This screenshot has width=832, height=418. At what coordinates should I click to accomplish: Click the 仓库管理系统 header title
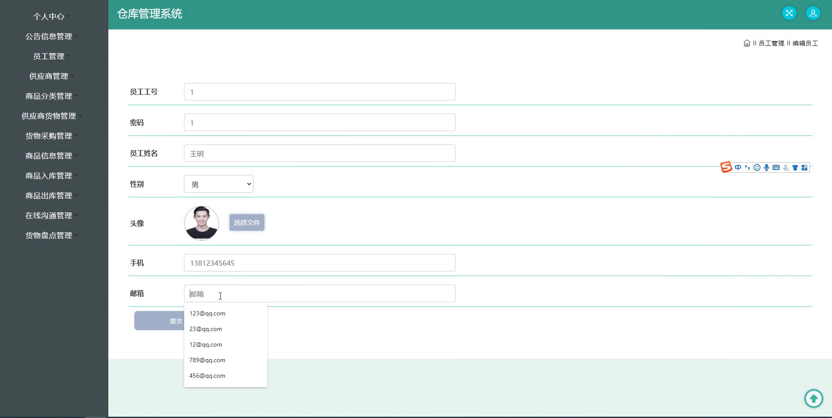pyautogui.click(x=149, y=14)
